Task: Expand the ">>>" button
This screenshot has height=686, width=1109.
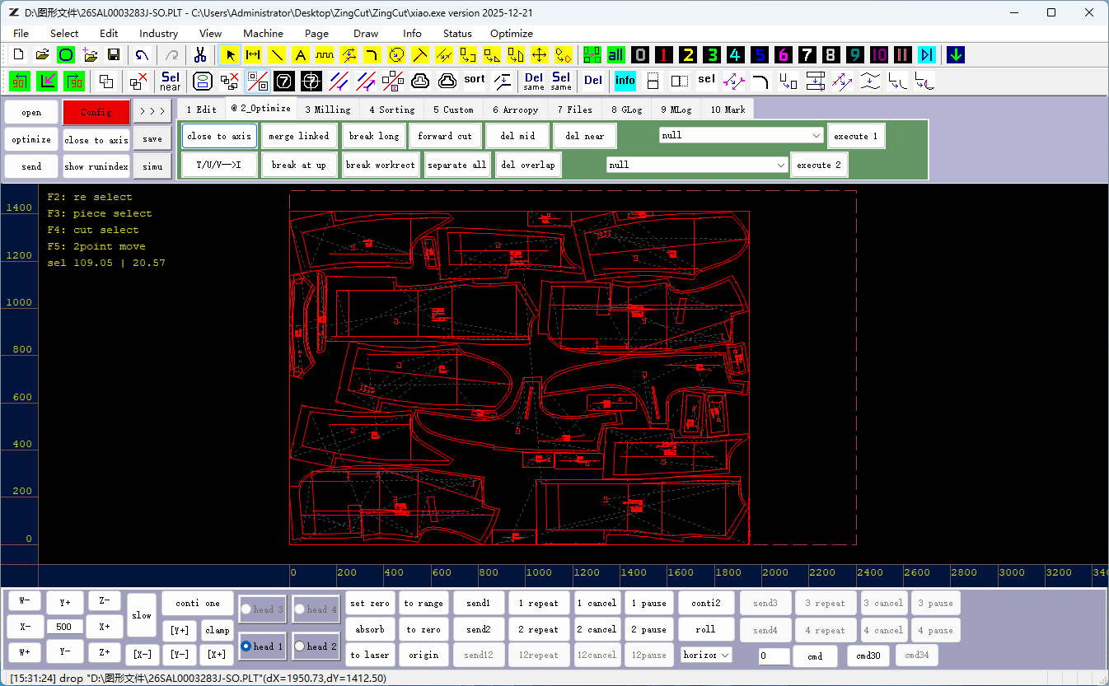Action: point(152,112)
